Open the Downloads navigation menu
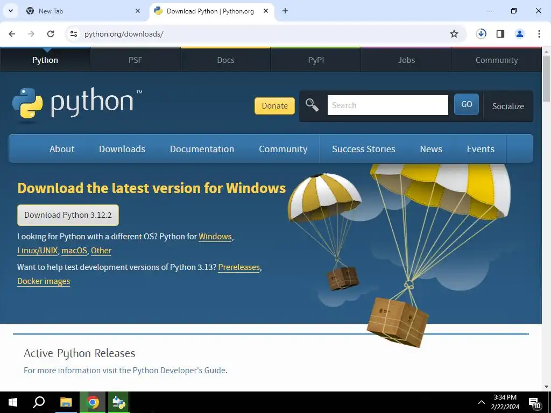 coord(122,149)
